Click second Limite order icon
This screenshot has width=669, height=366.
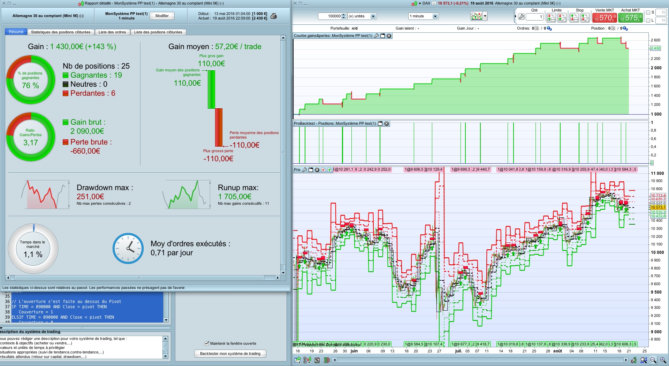point(562,17)
